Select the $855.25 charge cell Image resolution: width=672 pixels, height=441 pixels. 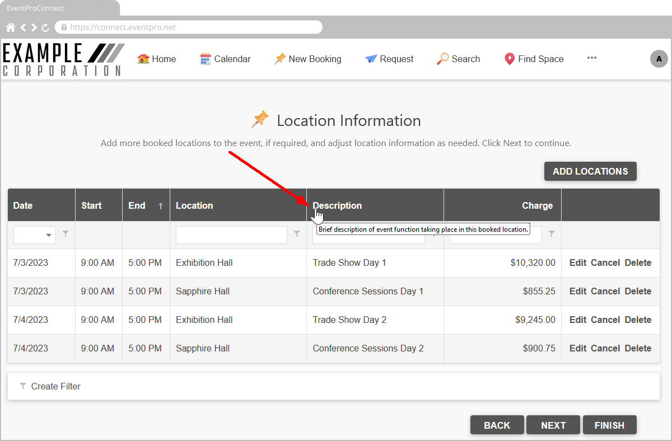point(502,291)
